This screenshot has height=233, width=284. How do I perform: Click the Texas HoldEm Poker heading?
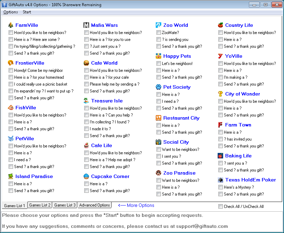(250, 180)
